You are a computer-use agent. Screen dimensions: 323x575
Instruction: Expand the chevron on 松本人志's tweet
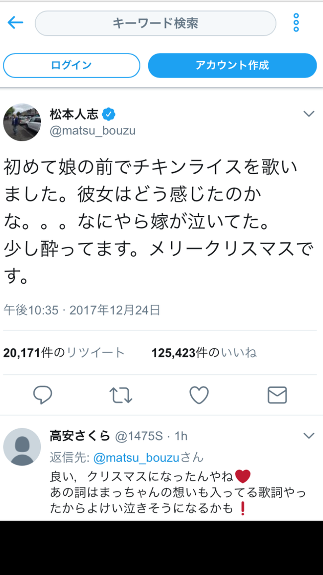pos(309,114)
